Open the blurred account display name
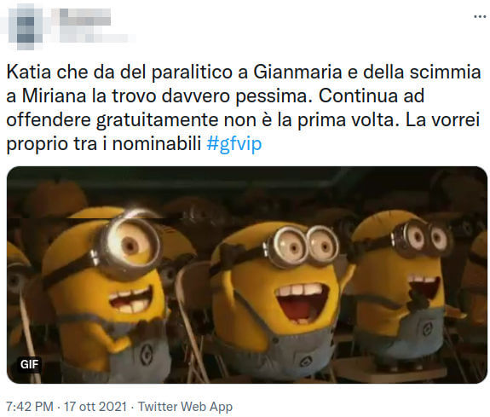Viewport: 490px width, 417px height. pyautogui.click(x=85, y=17)
